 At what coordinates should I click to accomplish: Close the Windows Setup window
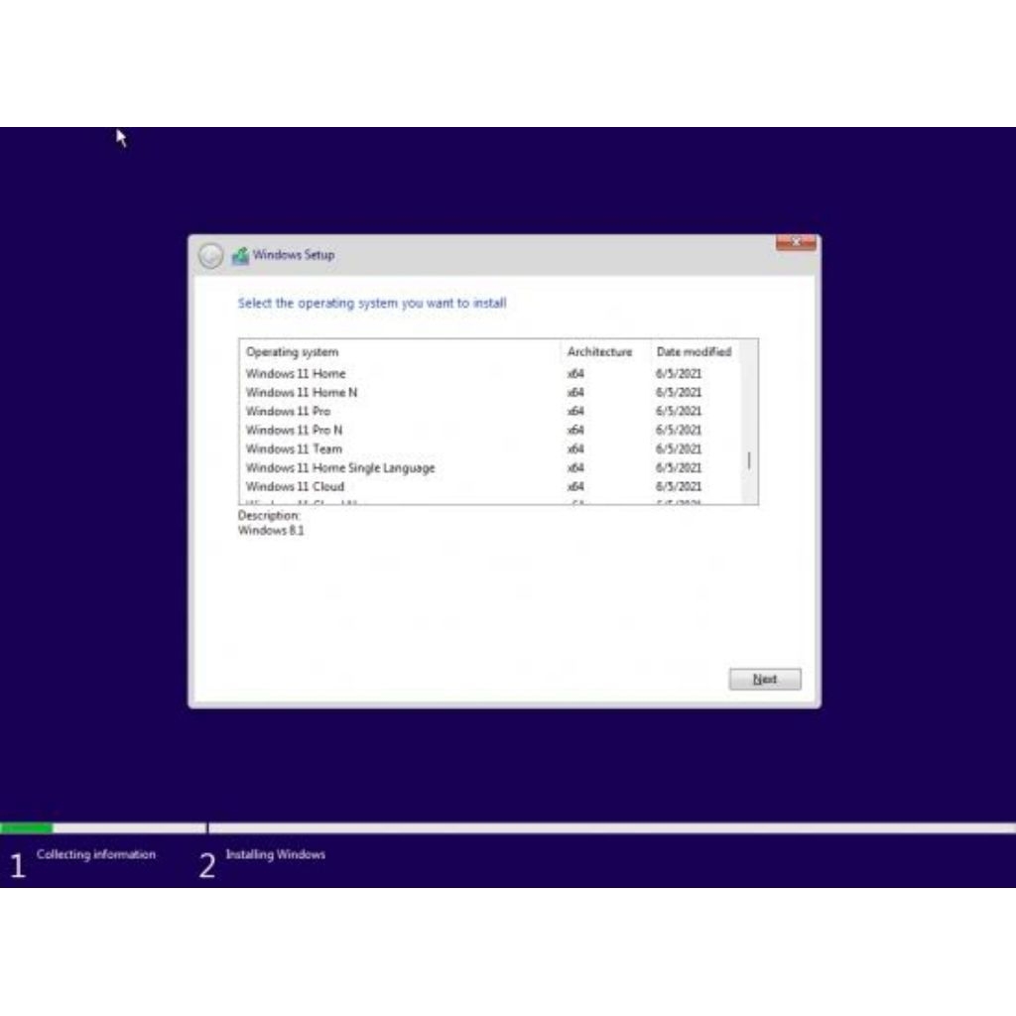click(797, 241)
